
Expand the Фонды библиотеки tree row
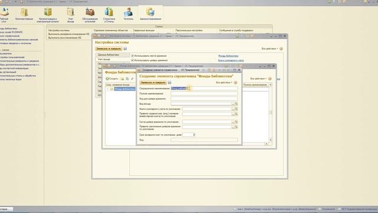(x=107, y=89)
